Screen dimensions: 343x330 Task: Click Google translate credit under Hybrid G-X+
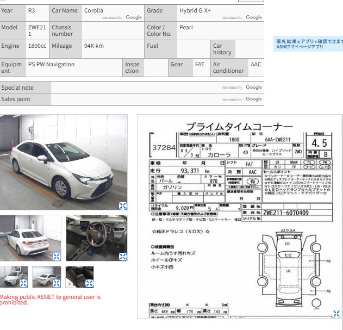pos(242,17)
